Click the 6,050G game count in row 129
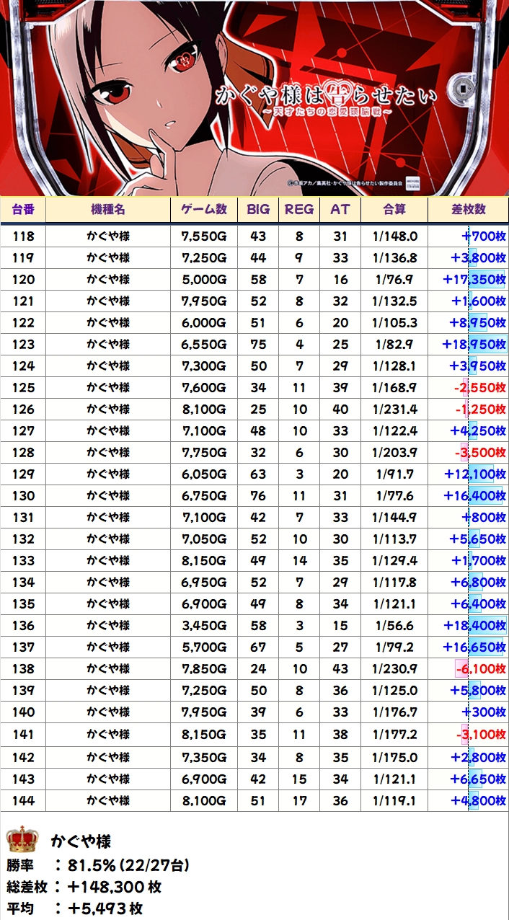Viewport: 509px width, 920px height. (x=204, y=474)
